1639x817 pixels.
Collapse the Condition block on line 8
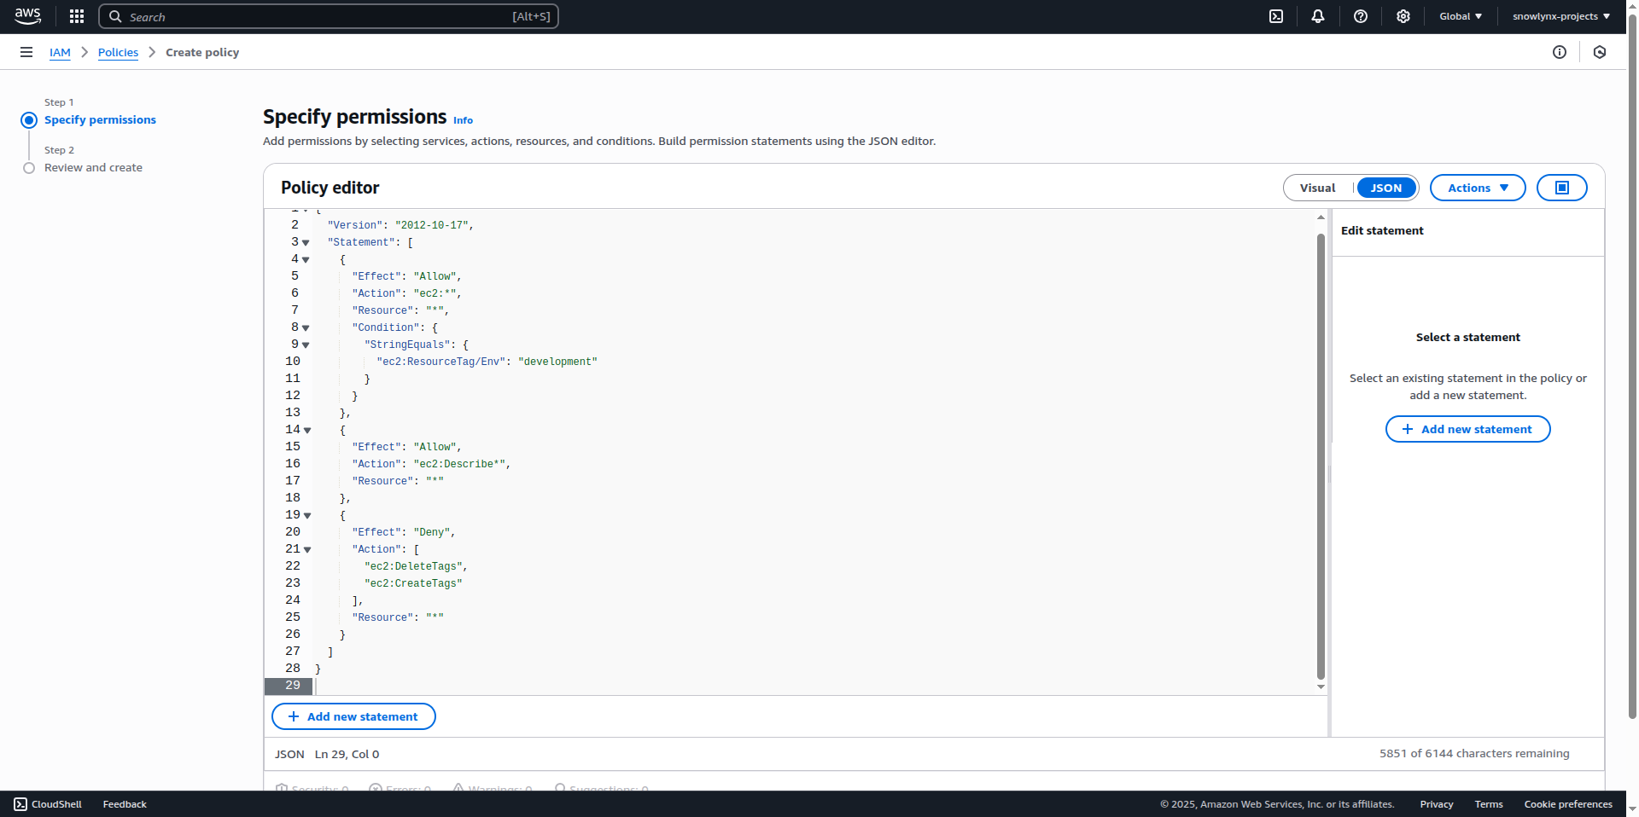pyautogui.click(x=306, y=328)
